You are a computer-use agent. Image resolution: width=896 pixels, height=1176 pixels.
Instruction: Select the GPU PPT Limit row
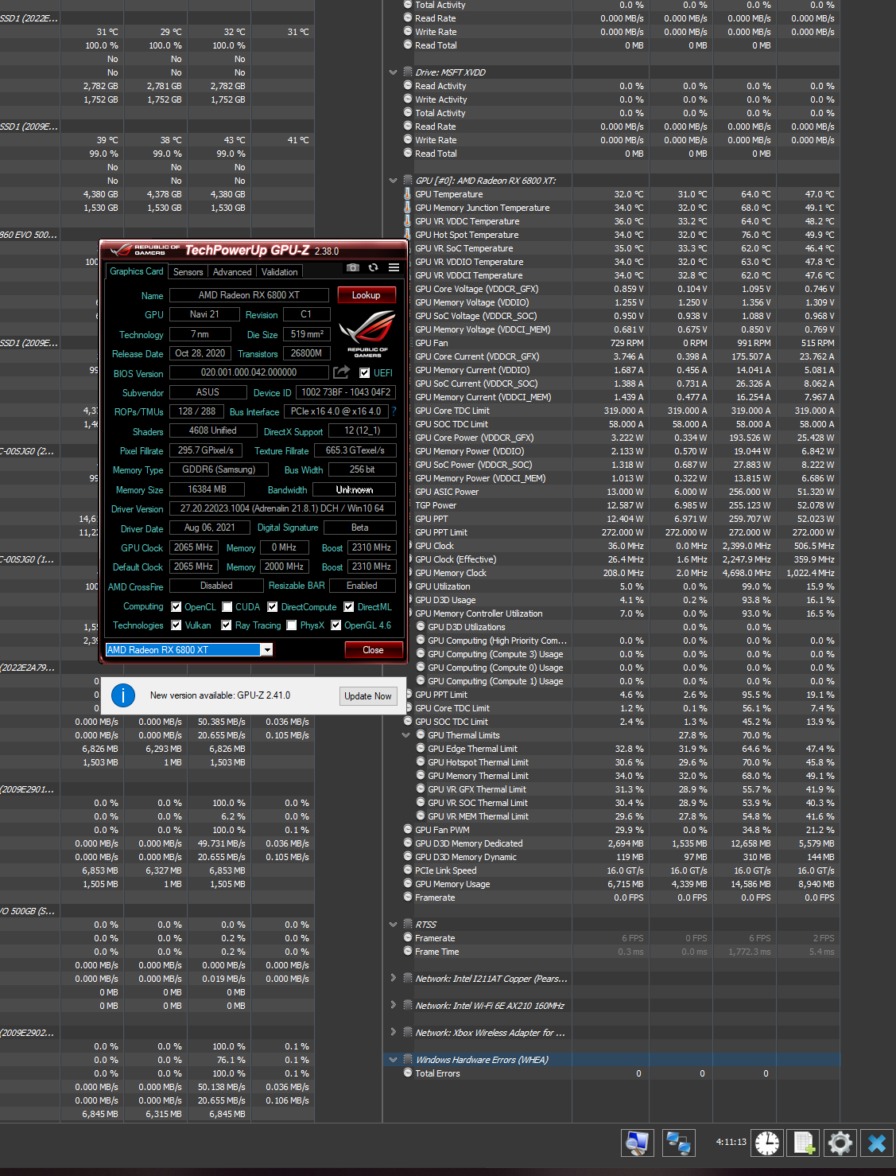620,532
